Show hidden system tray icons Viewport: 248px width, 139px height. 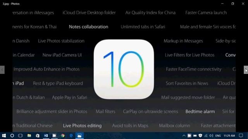[184, 136]
